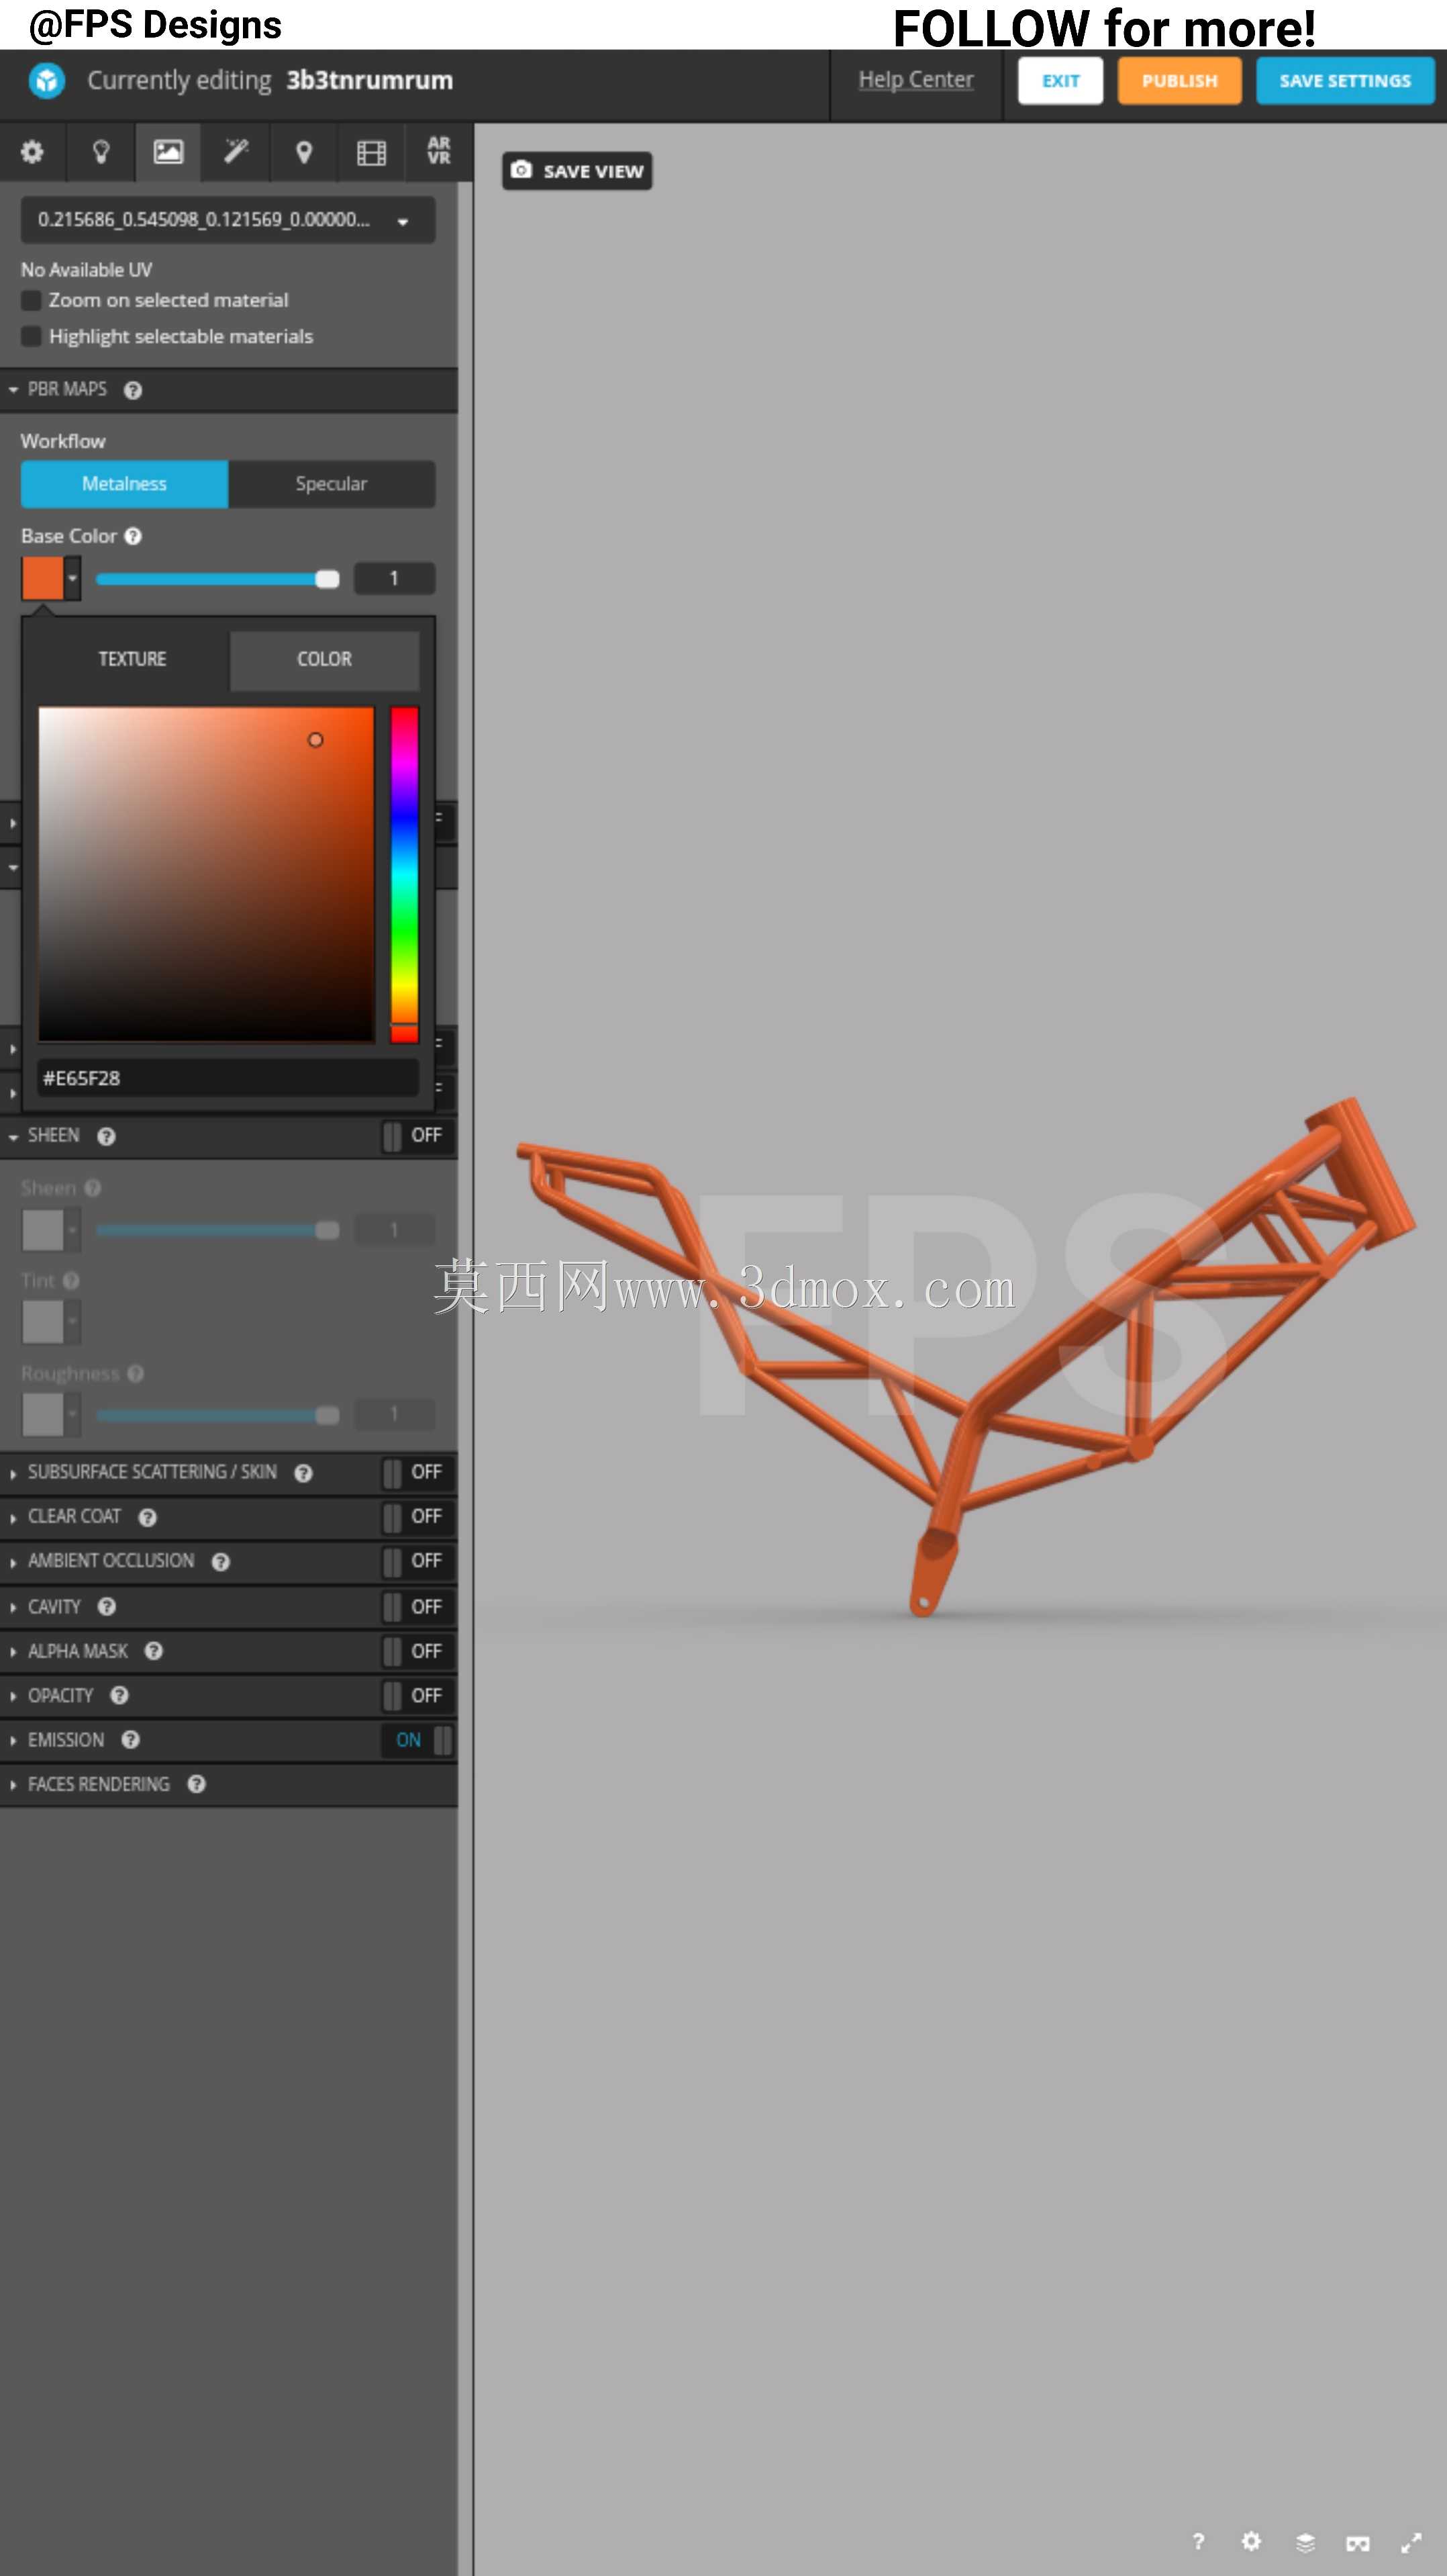The width and height of the screenshot is (1447, 2576).
Task: Click the Sketchfab cube logo
Action: coord(46,80)
